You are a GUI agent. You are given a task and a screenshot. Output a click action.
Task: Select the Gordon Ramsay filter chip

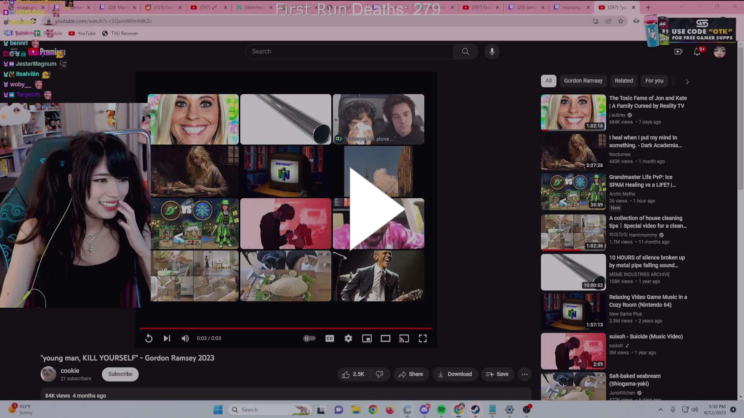583,81
